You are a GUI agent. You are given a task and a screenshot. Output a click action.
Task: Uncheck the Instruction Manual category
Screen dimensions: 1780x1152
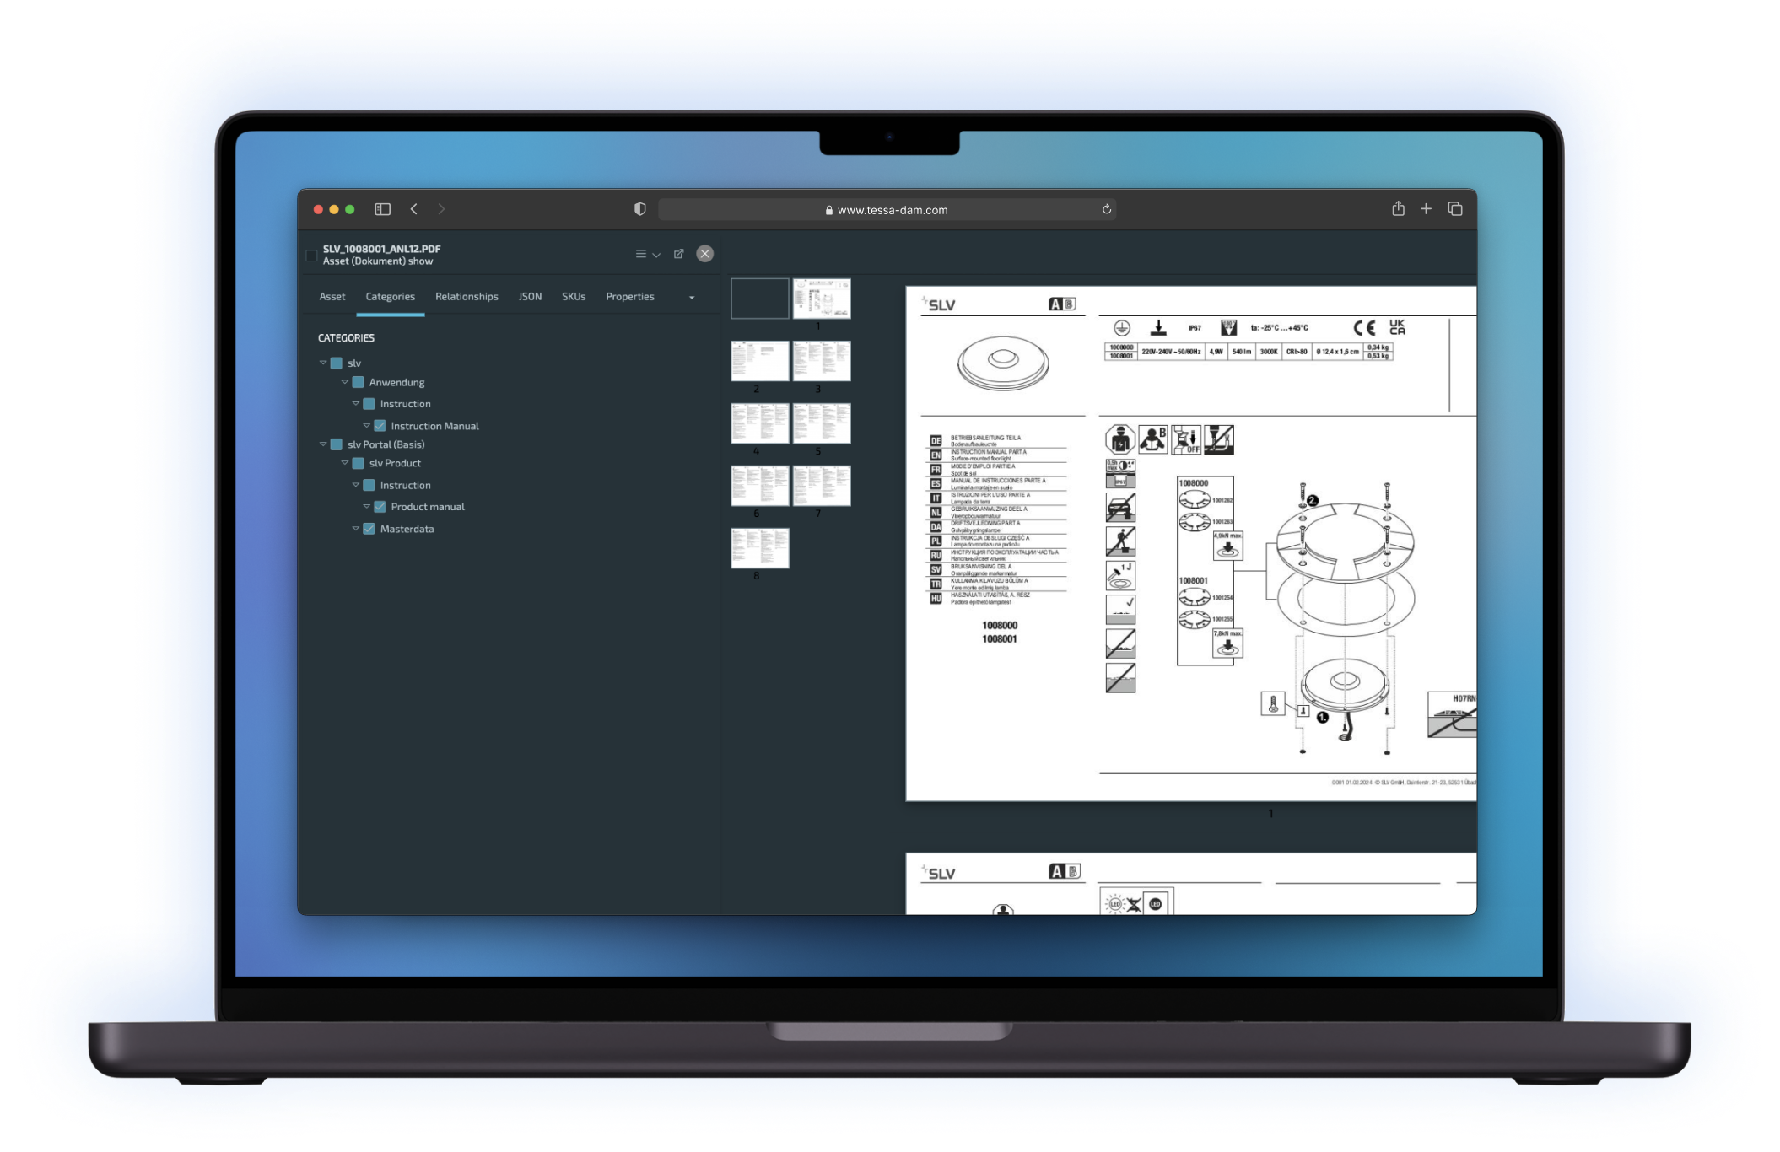380,426
